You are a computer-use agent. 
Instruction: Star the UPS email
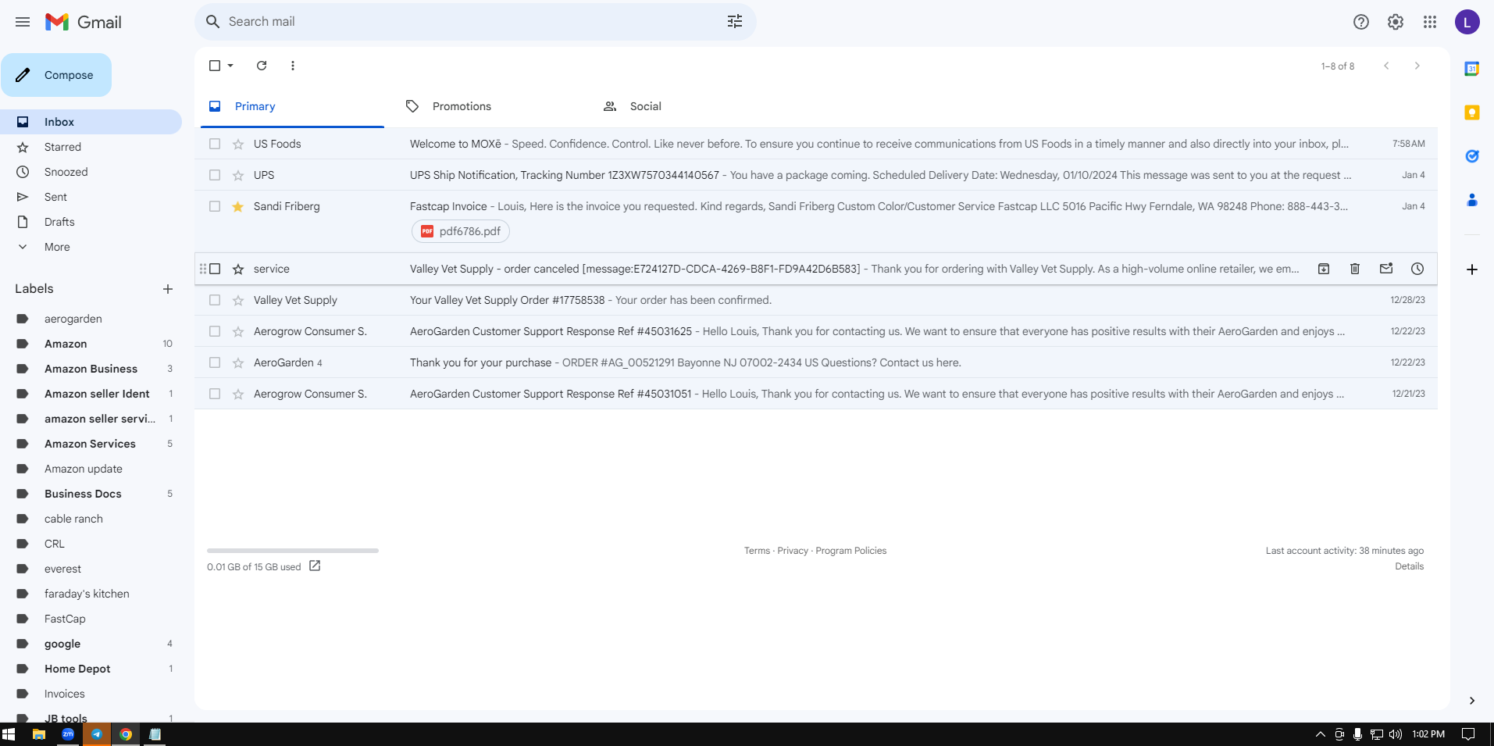click(238, 175)
